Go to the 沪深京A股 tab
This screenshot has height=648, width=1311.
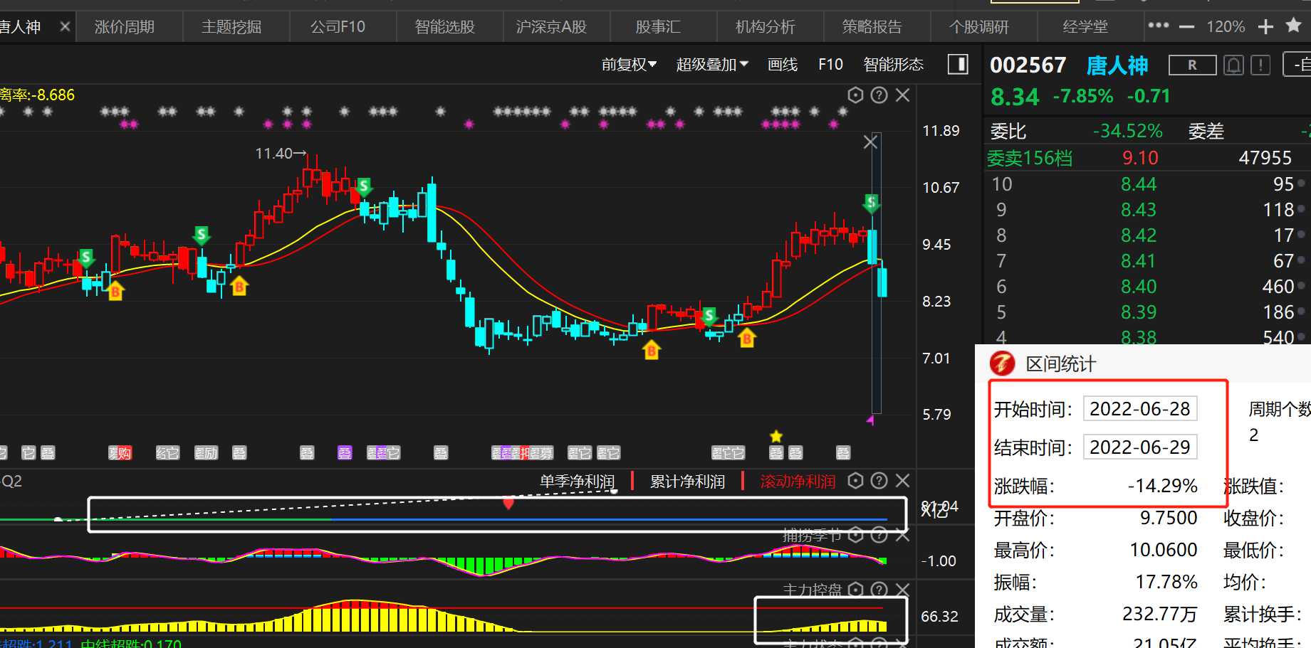point(551,27)
